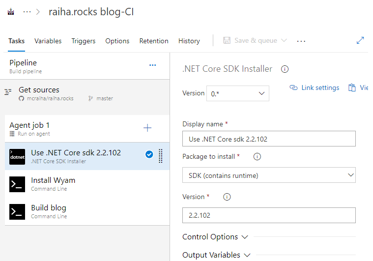The image size is (373, 261).
Task: Click the Install Wyam command line icon
Action: 17,184
